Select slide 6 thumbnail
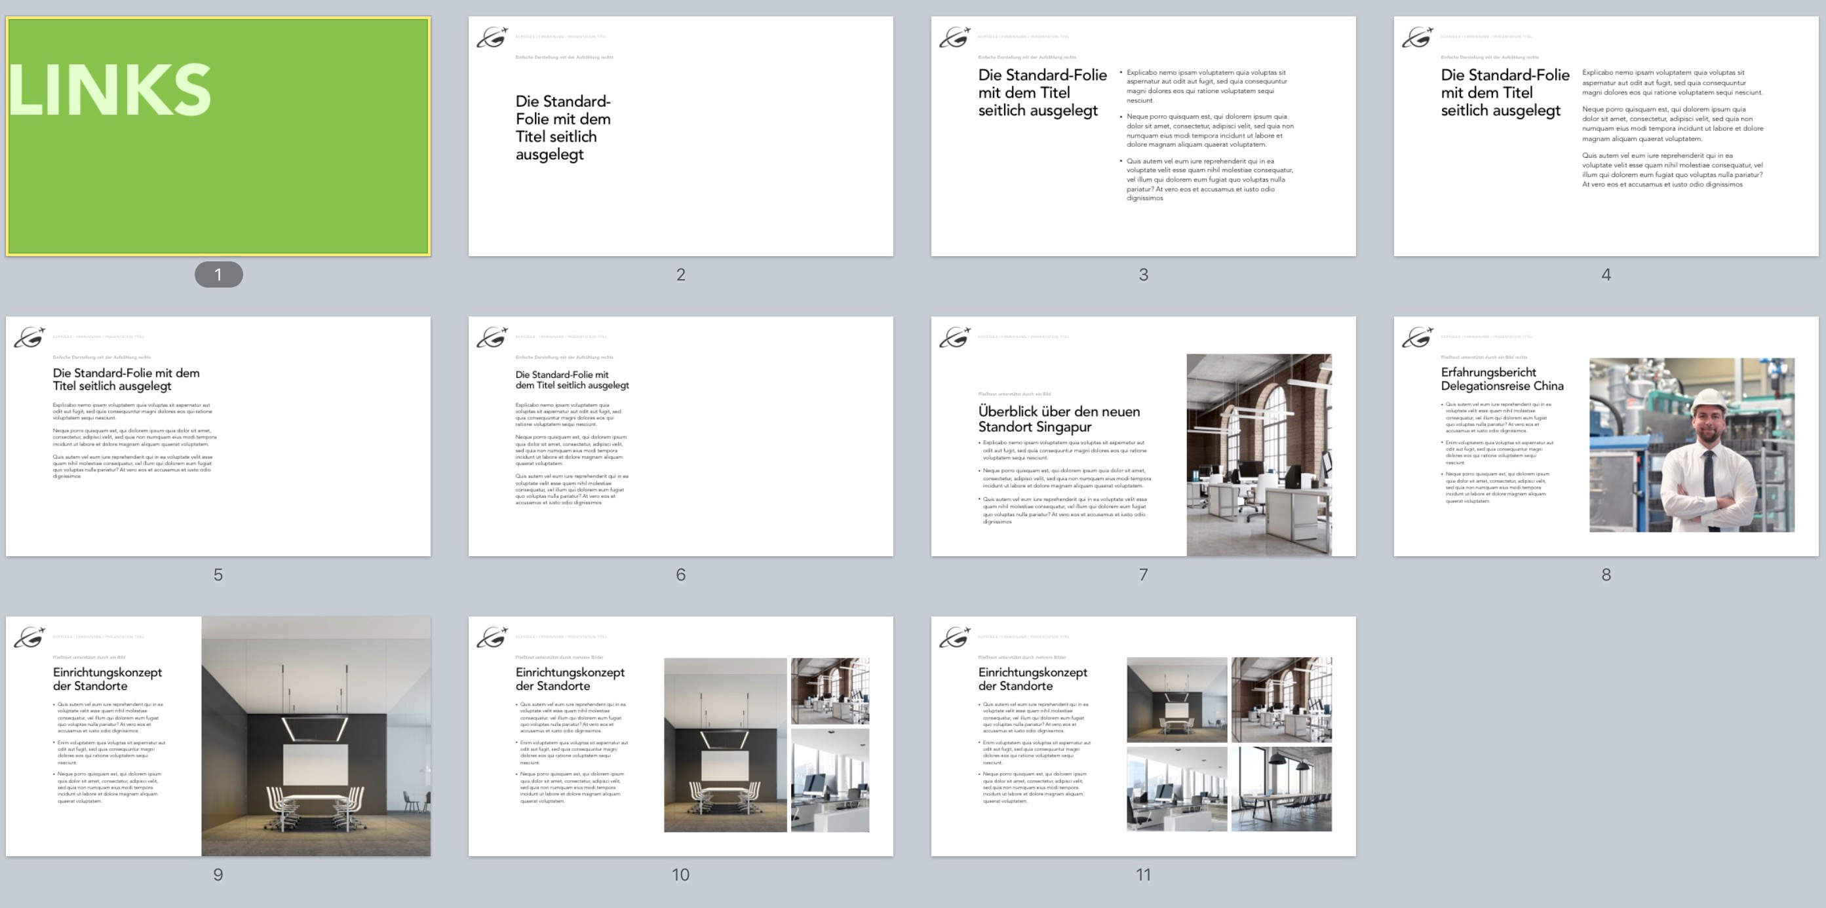The height and width of the screenshot is (908, 1826). (680, 436)
